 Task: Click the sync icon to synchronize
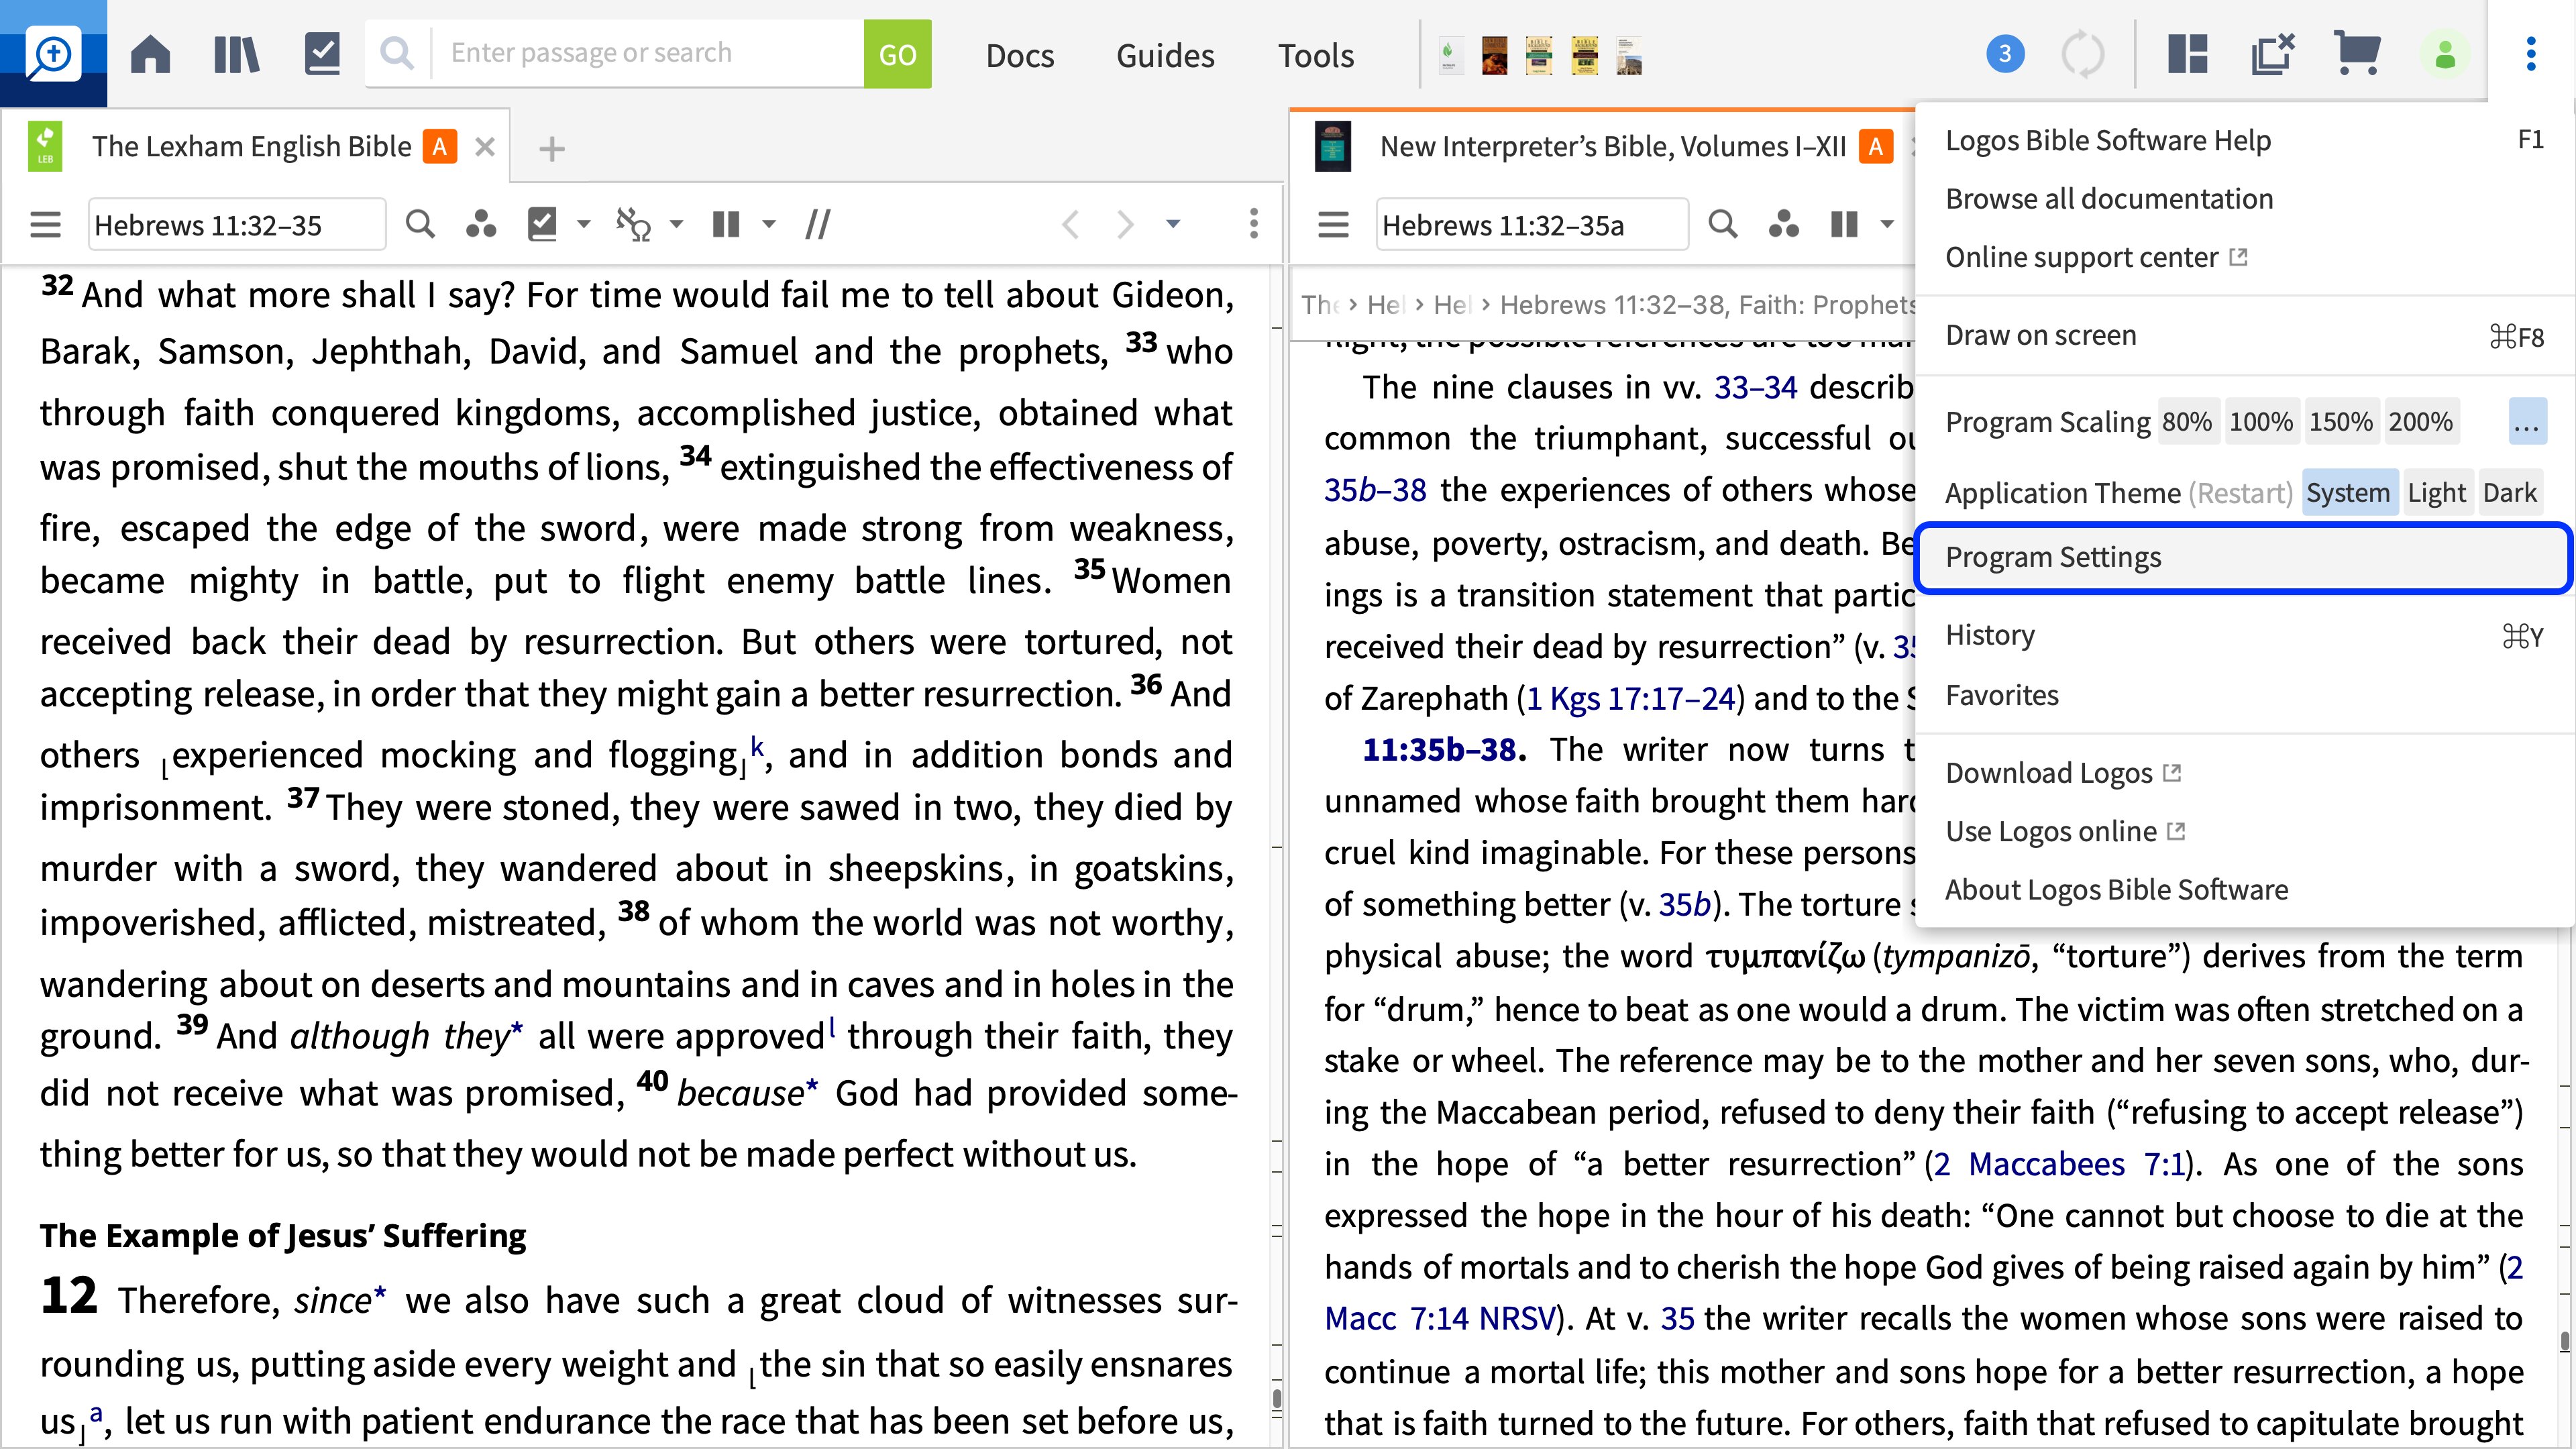click(2086, 53)
